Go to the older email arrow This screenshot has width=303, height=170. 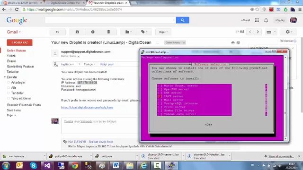(x=258, y=32)
